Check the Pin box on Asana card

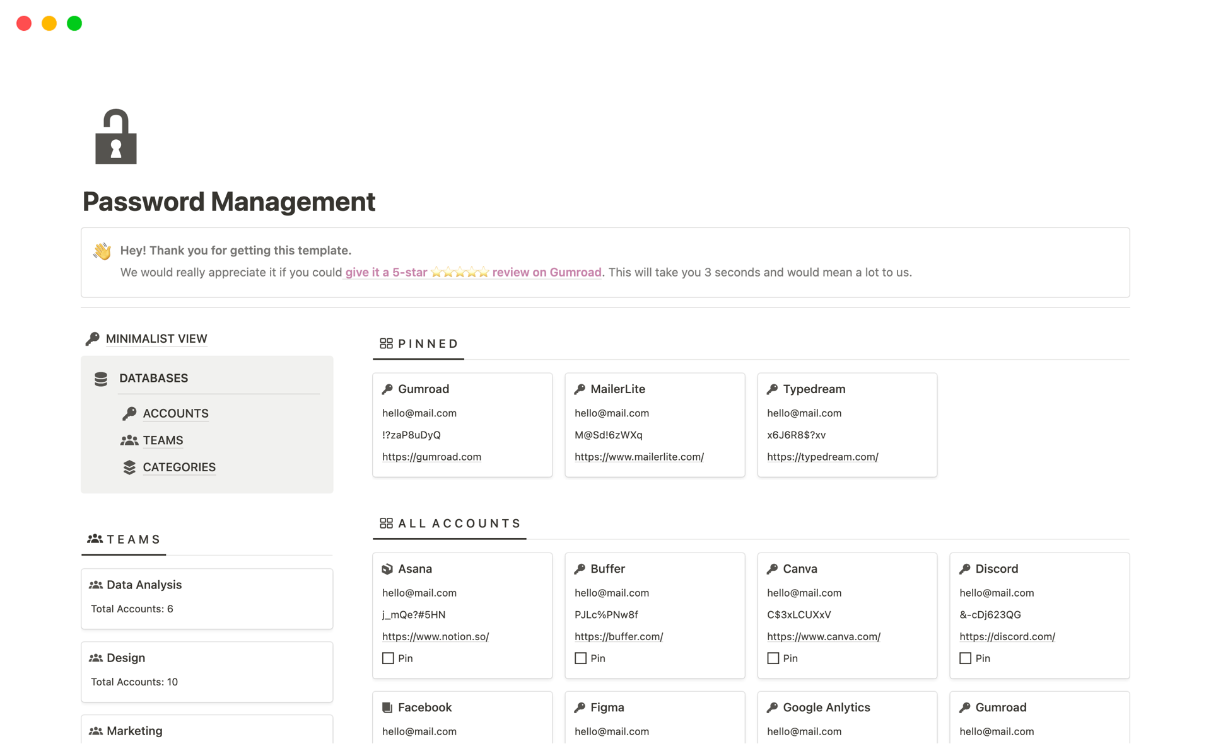click(x=388, y=658)
